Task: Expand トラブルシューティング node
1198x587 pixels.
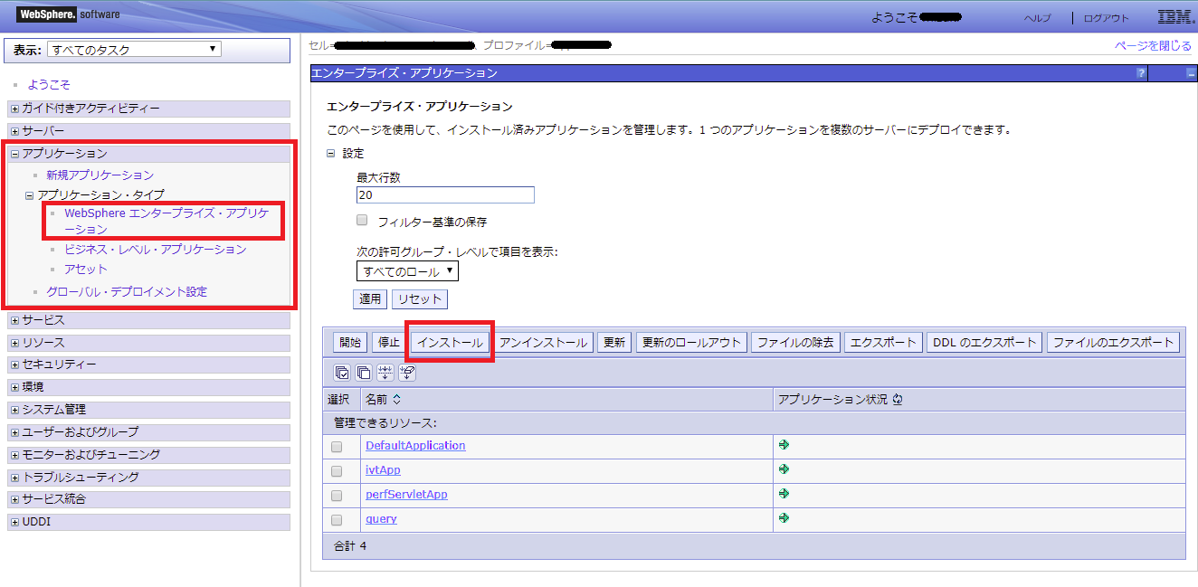Action: click(14, 477)
